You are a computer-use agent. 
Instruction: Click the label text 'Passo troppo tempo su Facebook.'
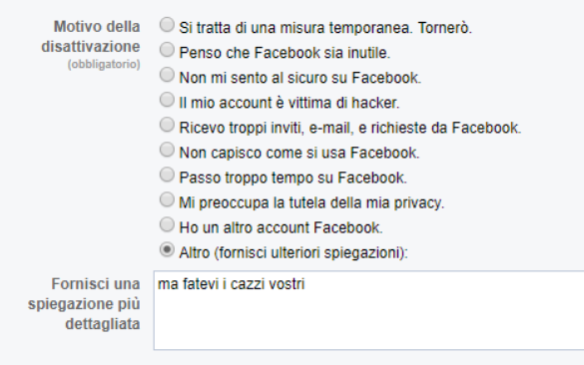click(292, 178)
